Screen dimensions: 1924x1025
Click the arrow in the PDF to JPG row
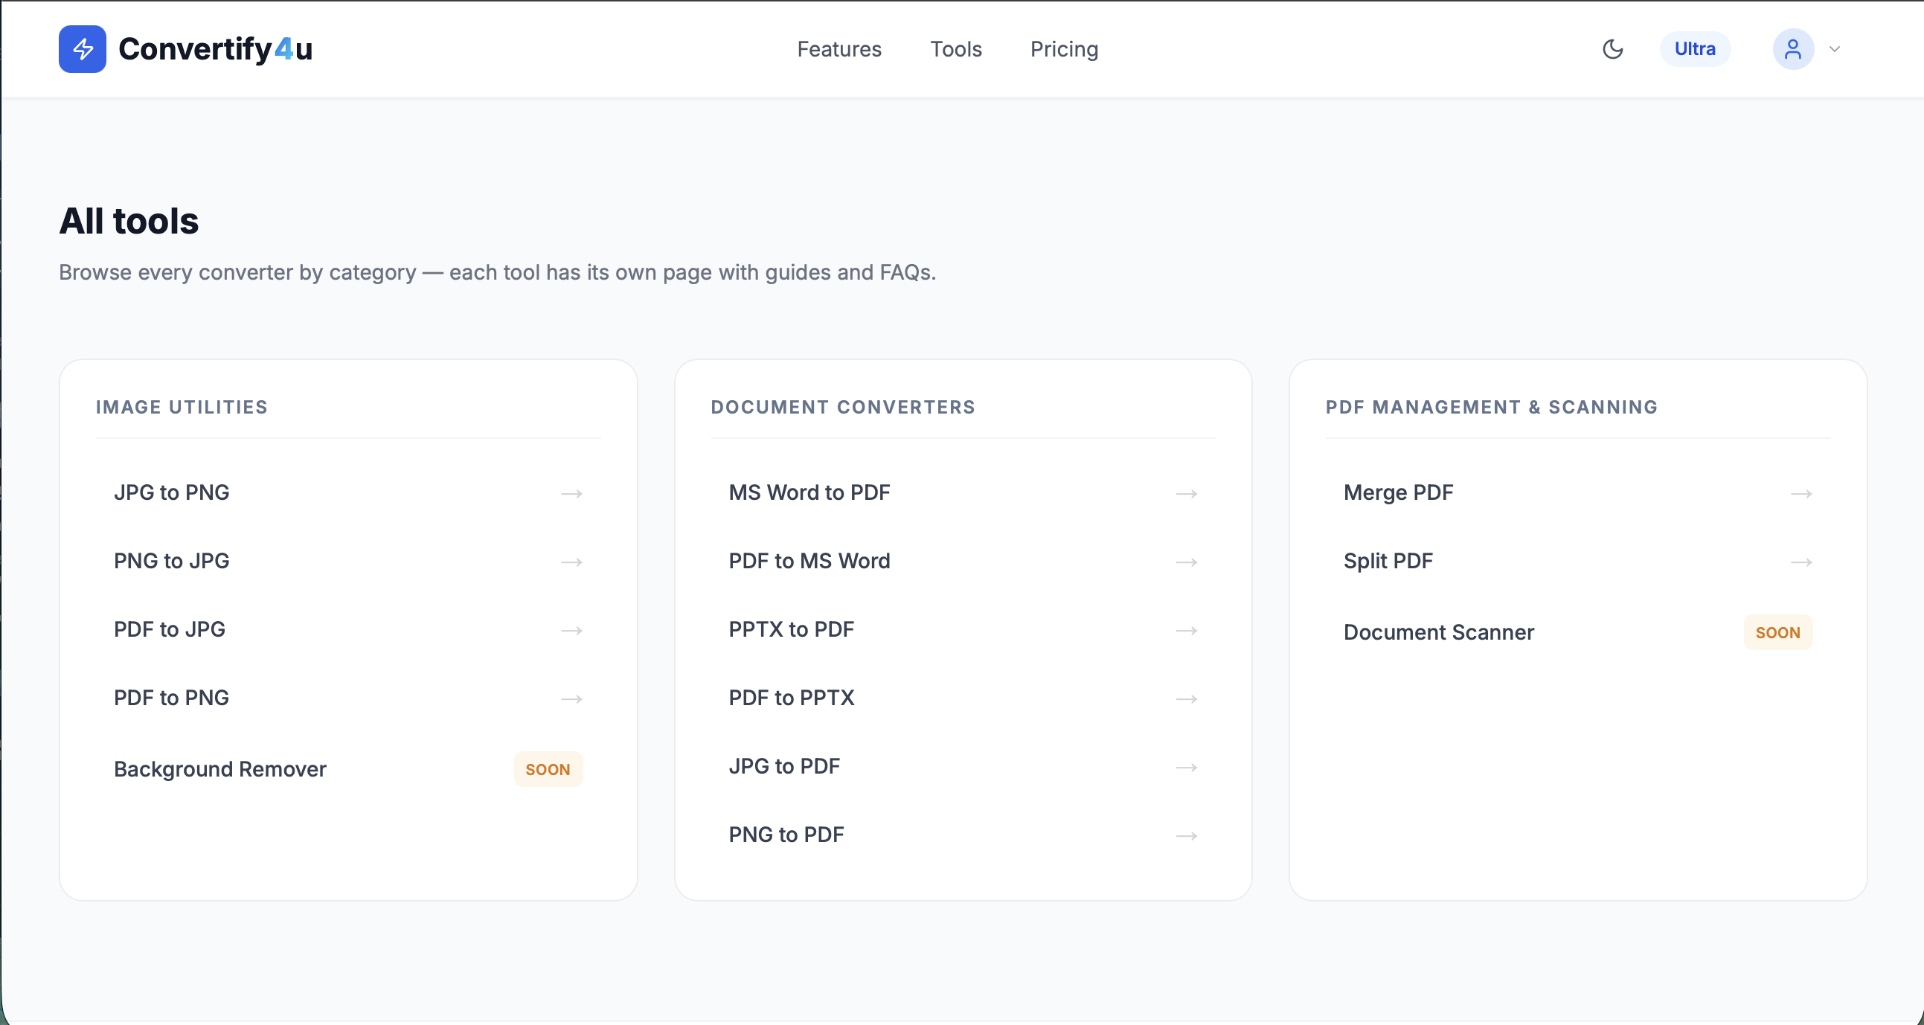571,631
